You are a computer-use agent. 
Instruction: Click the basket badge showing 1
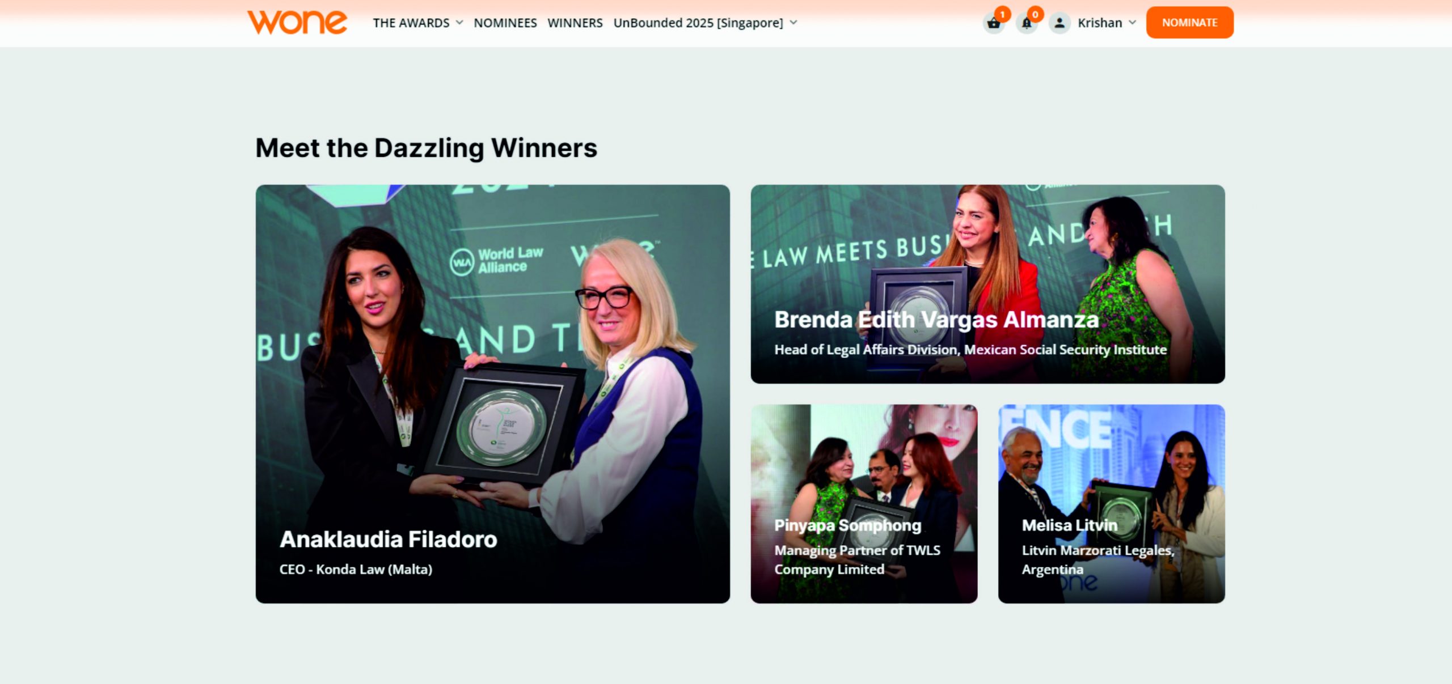pos(1002,14)
